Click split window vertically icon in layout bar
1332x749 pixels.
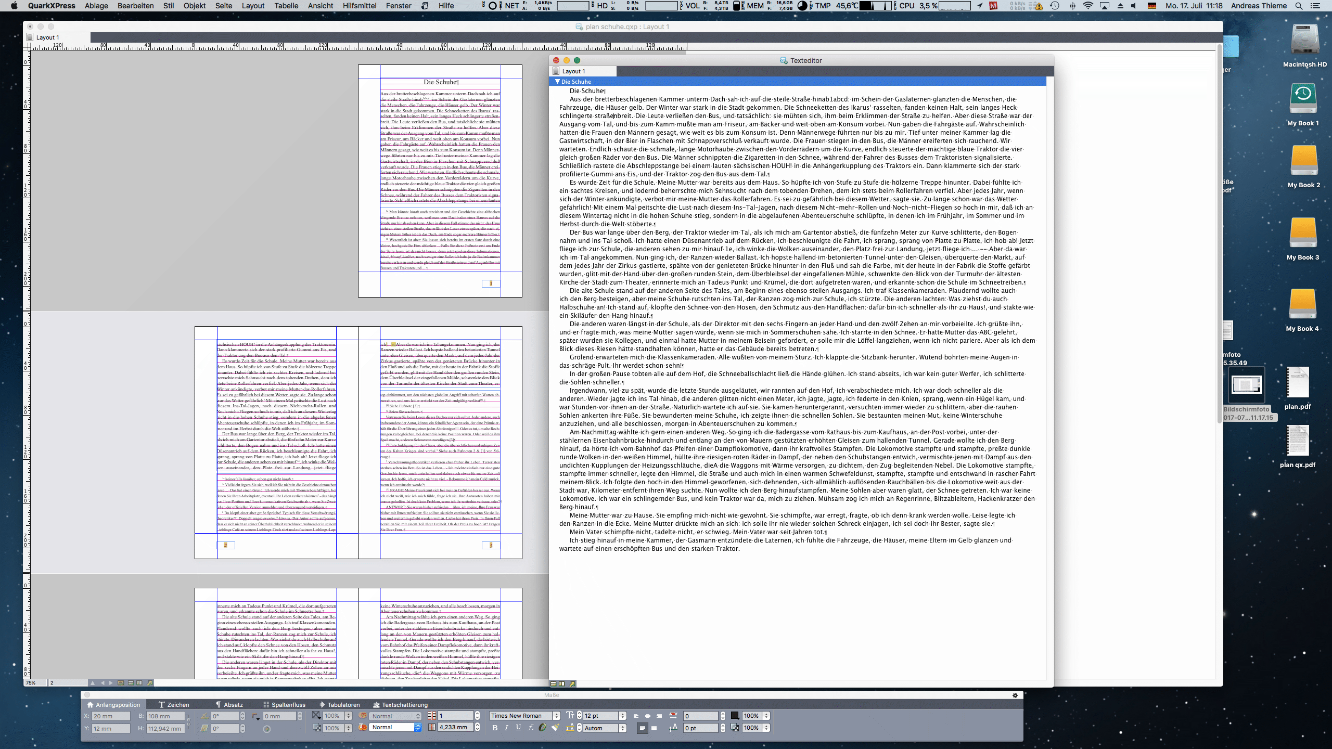[x=139, y=683]
